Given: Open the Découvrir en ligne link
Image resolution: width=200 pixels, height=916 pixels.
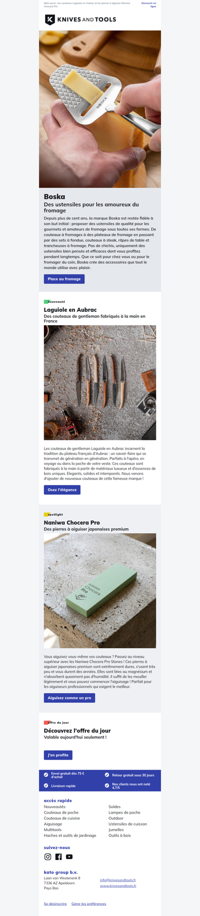Looking at the screenshot, I should 149,4.
